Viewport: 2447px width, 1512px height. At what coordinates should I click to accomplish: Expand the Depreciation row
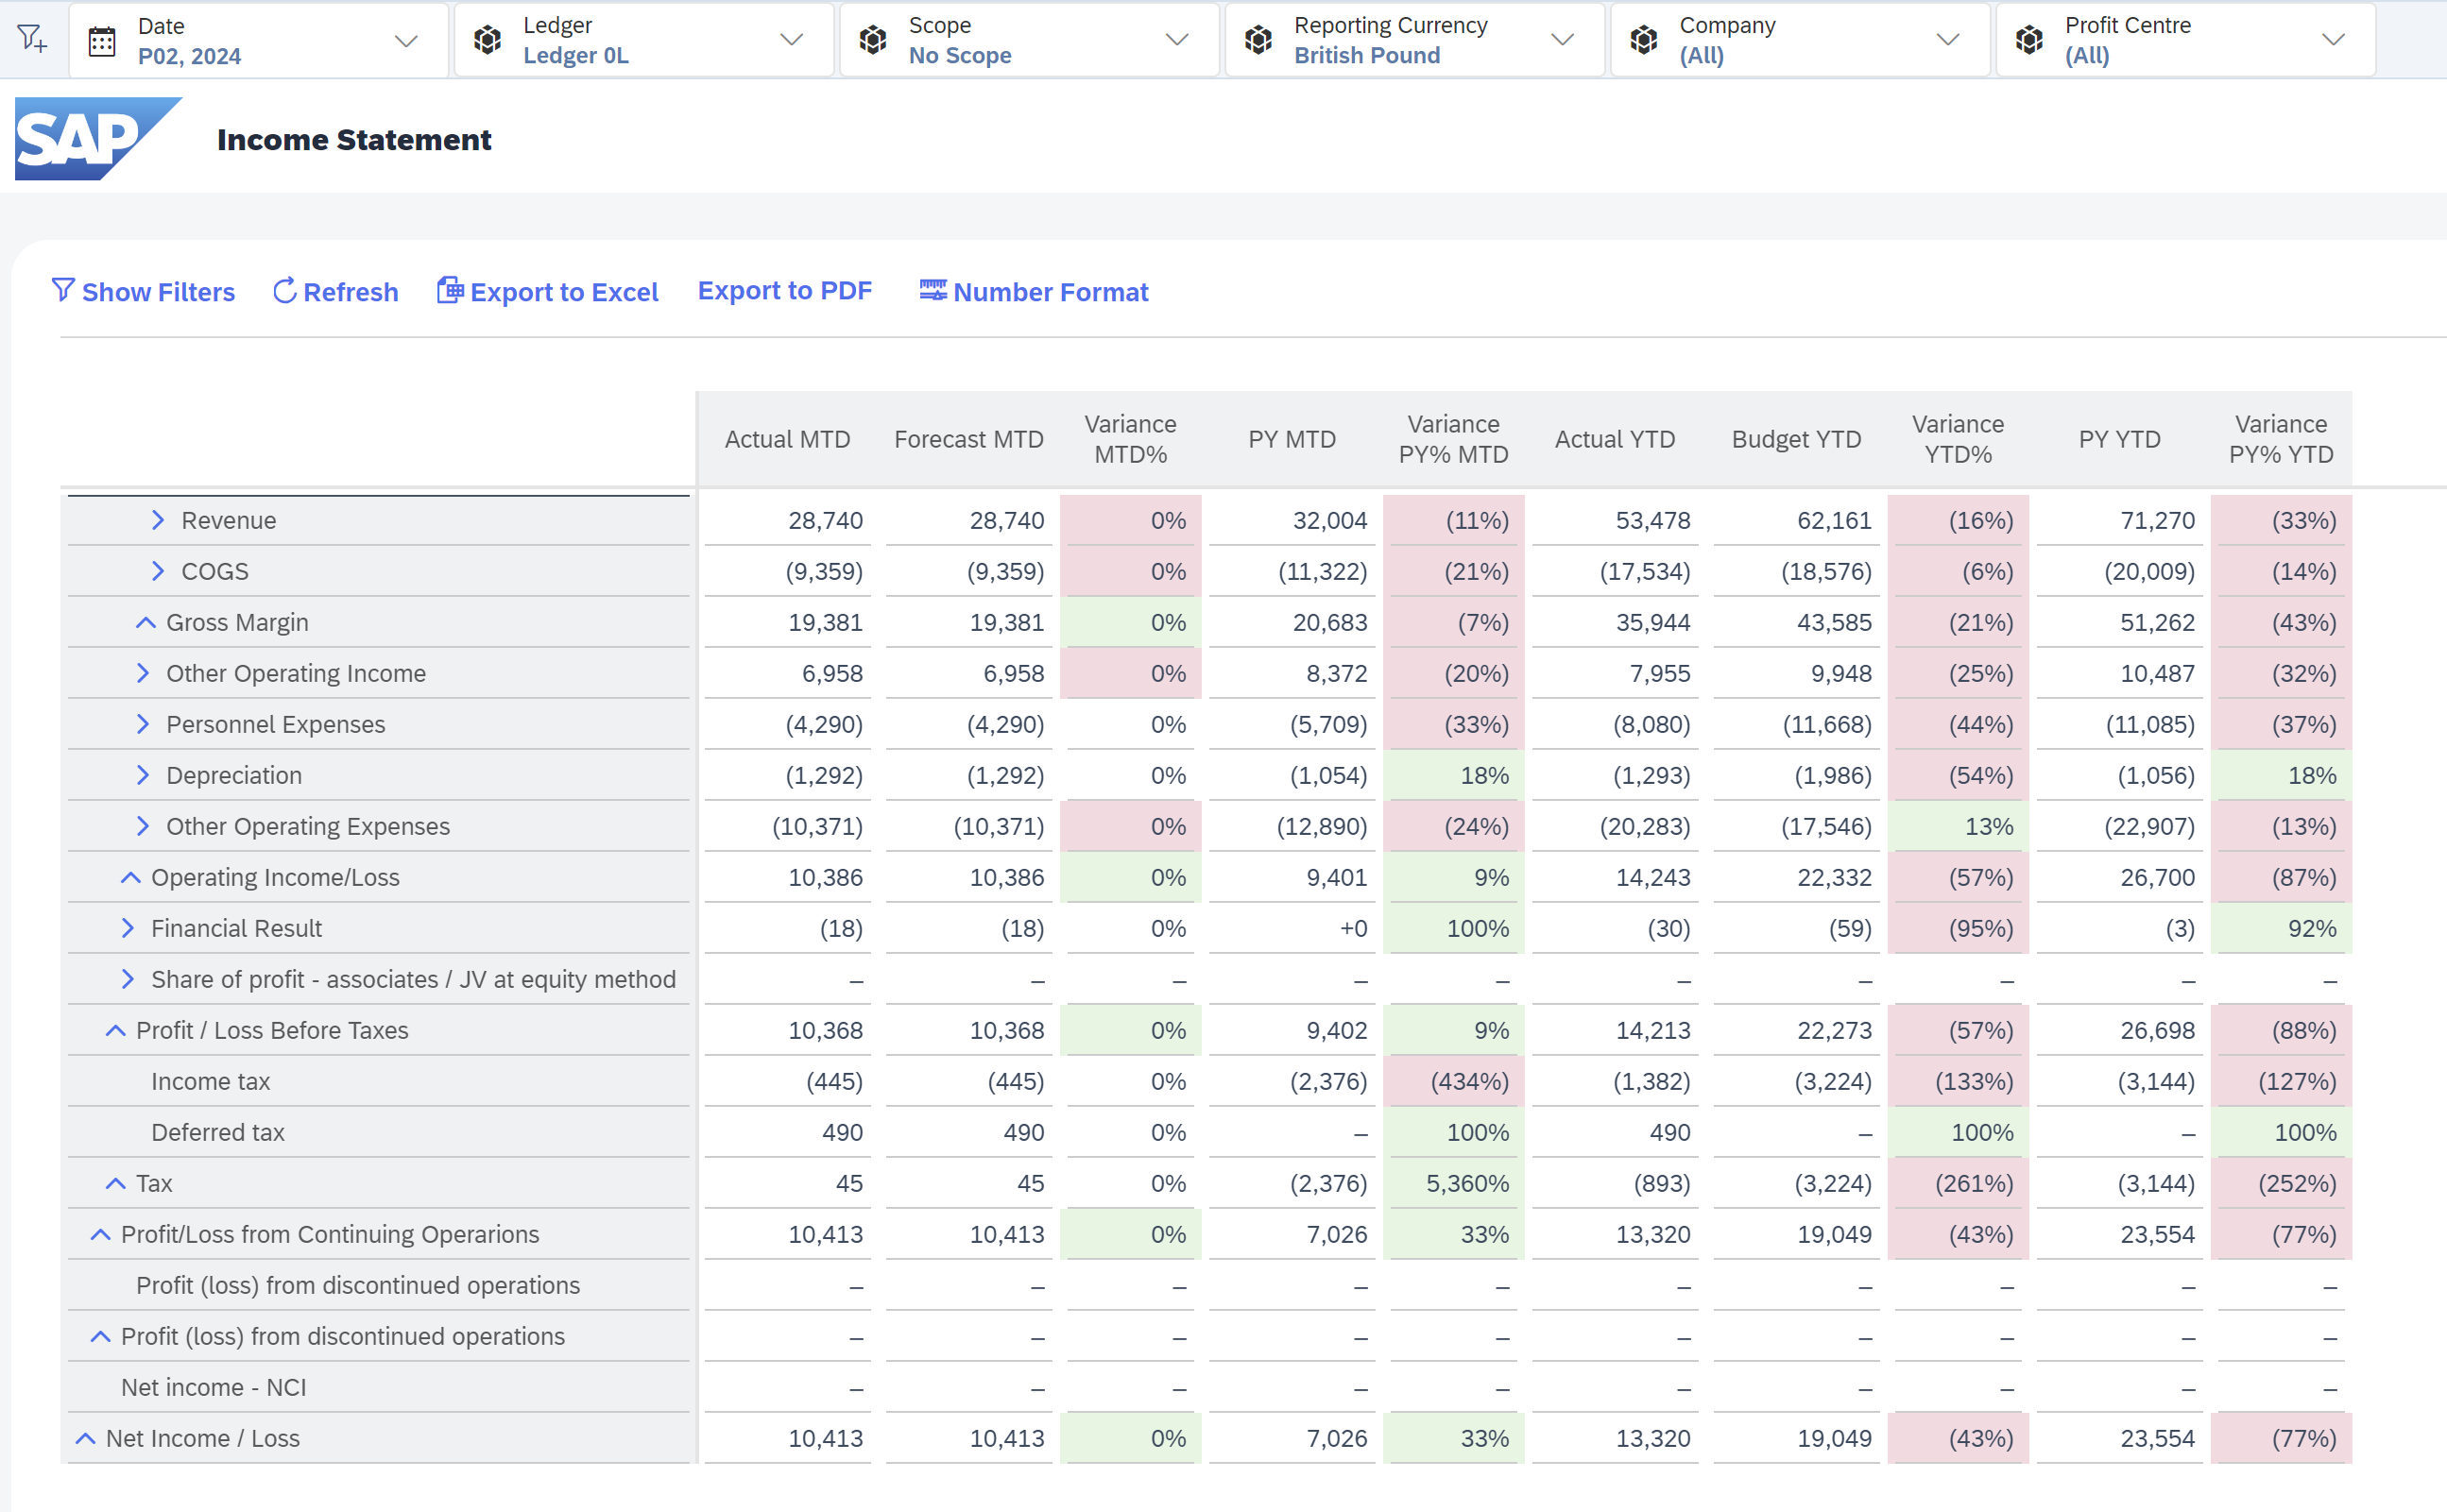click(142, 775)
